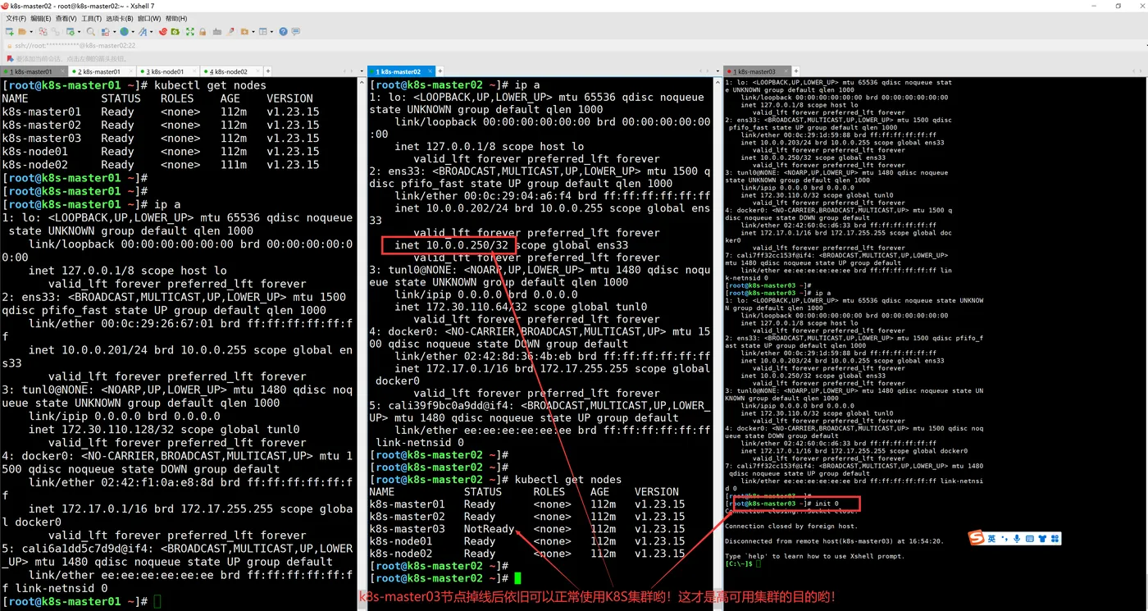Screen dimensions: 1148x611
Task: Add a new tab in the left pane
Action: 268,71
